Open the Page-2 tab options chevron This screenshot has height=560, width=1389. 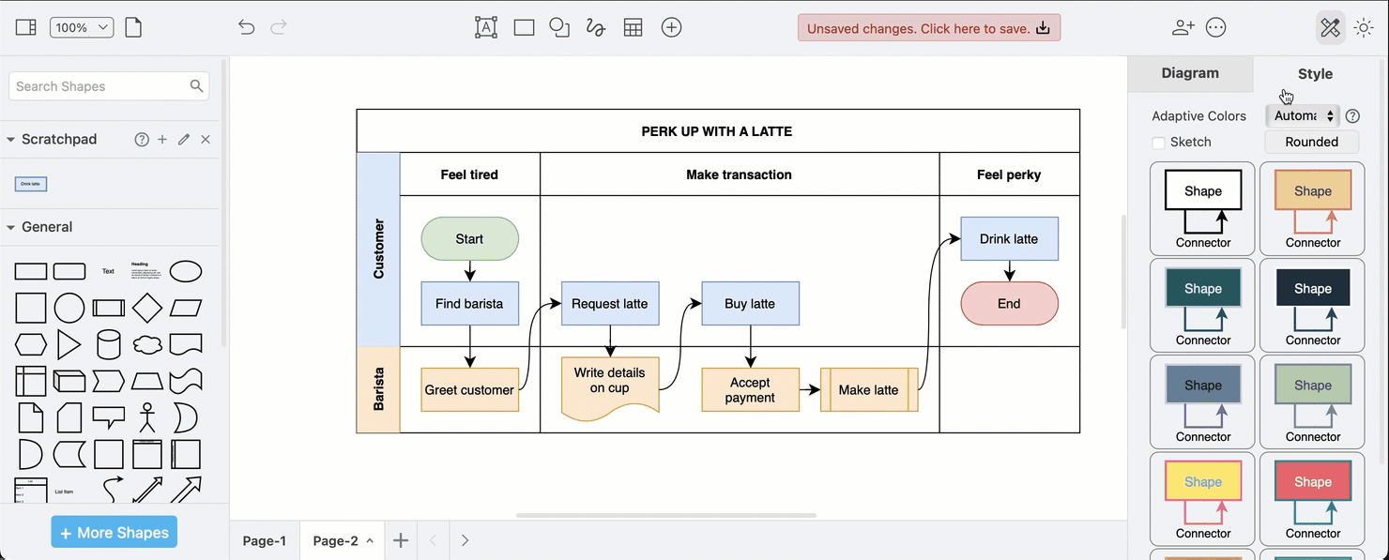369,540
